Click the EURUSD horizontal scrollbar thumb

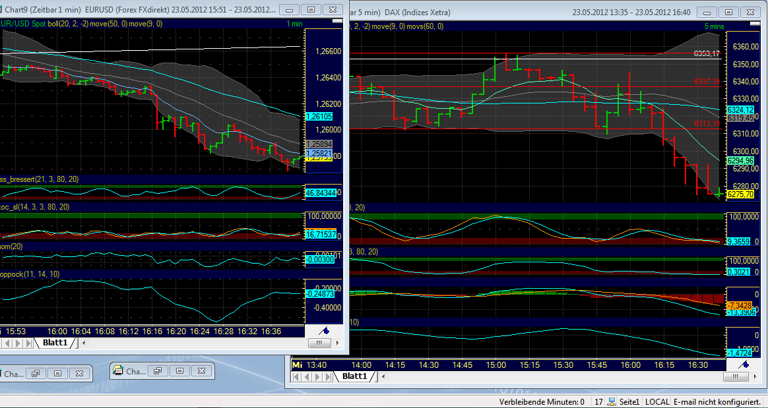(319, 343)
